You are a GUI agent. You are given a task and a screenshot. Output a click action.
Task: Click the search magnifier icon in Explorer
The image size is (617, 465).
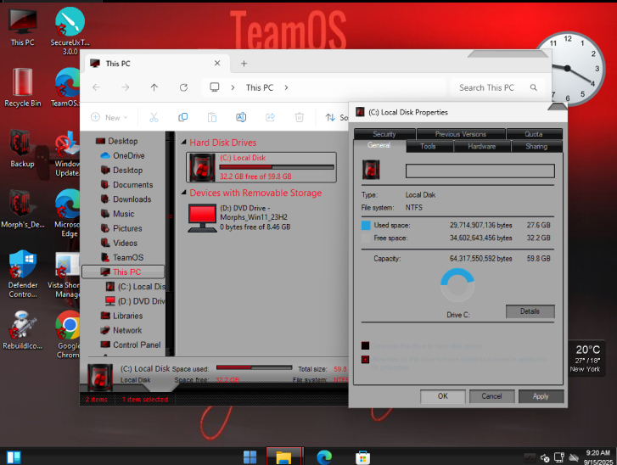pyautogui.click(x=534, y=87)
